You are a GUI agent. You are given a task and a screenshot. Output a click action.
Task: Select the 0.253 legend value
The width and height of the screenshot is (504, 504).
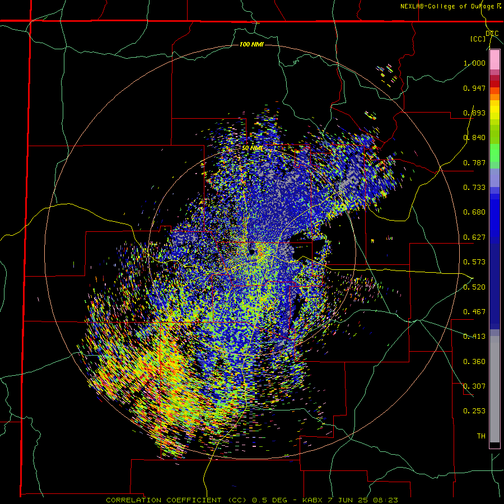(x=474, y=411)
